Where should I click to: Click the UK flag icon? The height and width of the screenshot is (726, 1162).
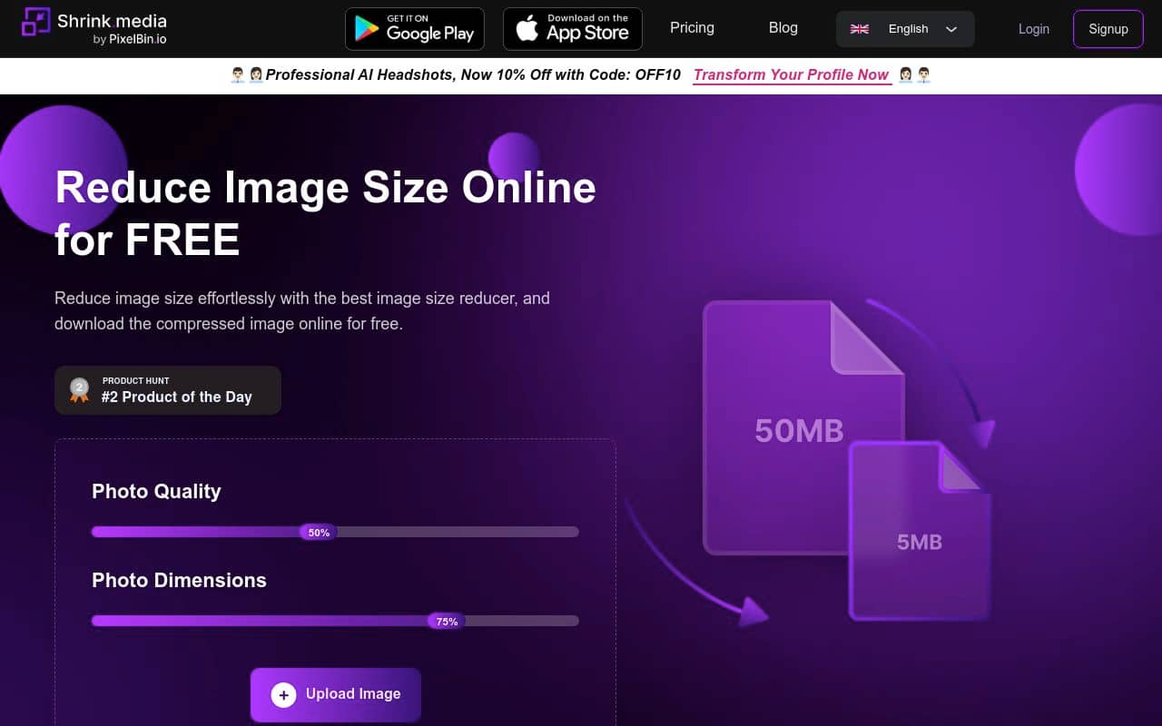[x=860, y=29]
